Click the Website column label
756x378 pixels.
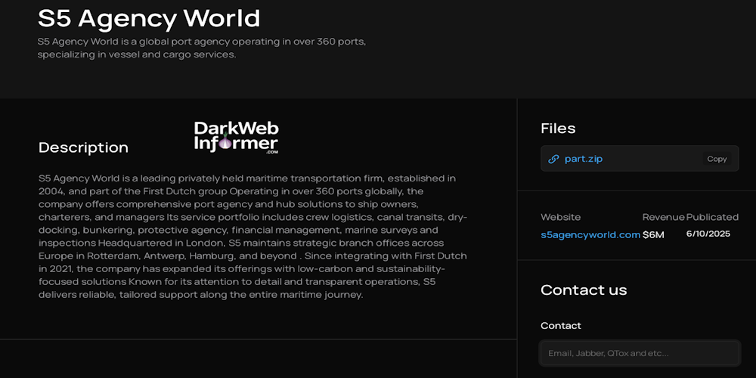(x=561, y=217)
